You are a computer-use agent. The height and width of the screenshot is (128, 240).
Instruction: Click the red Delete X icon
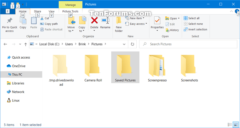tap(94, 20)
